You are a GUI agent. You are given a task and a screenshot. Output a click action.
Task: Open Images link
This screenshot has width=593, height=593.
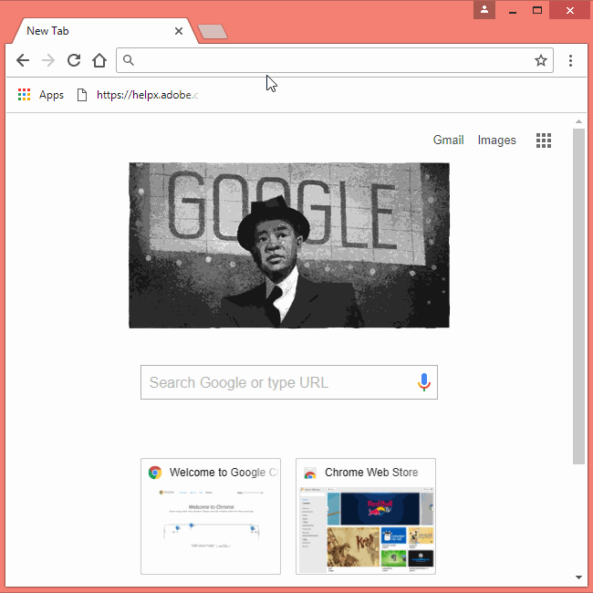[x=496, y=140]
